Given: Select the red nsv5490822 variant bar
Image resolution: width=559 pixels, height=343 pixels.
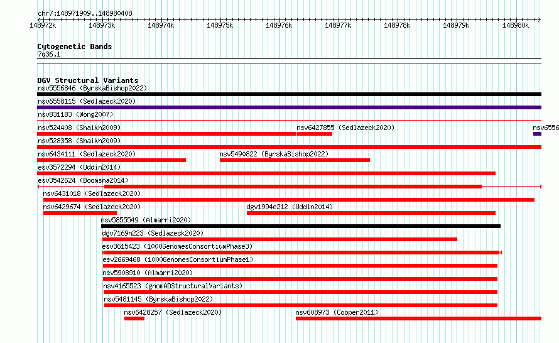Looking at the screenshot, I should coord(295,160).
